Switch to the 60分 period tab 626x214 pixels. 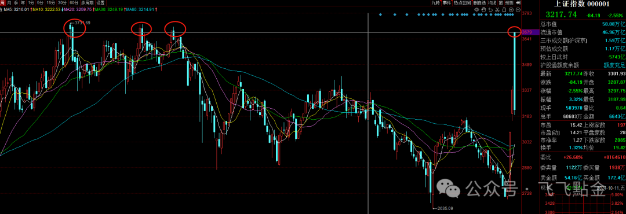tap(74, 3)
